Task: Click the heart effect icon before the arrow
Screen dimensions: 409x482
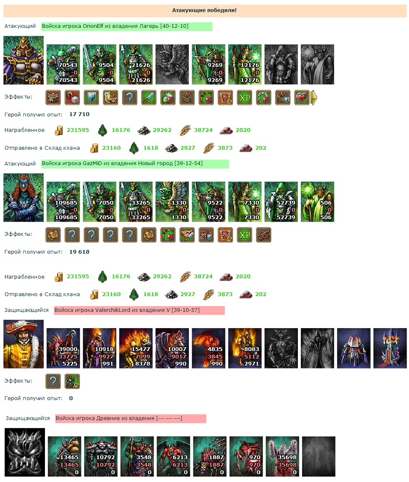Action: [x=302, y=98]
